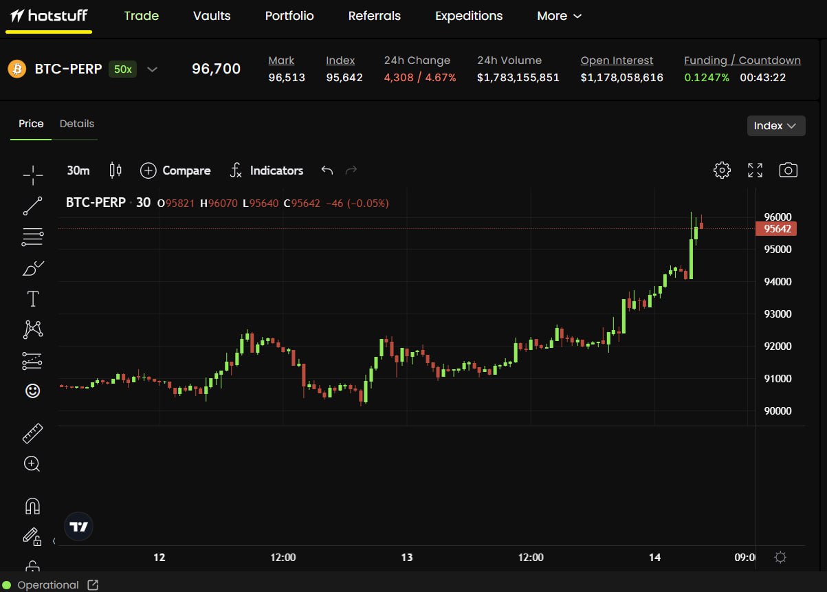Select the brush drawing tool
The image size is (827, 592).
32,268
